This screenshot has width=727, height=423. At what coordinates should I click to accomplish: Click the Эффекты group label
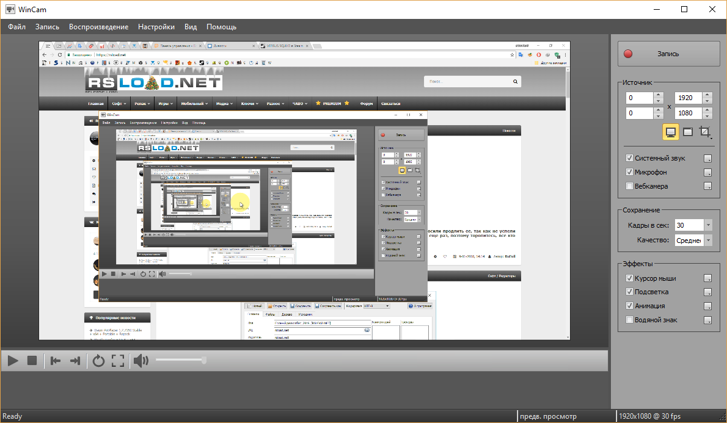point(638,264)
